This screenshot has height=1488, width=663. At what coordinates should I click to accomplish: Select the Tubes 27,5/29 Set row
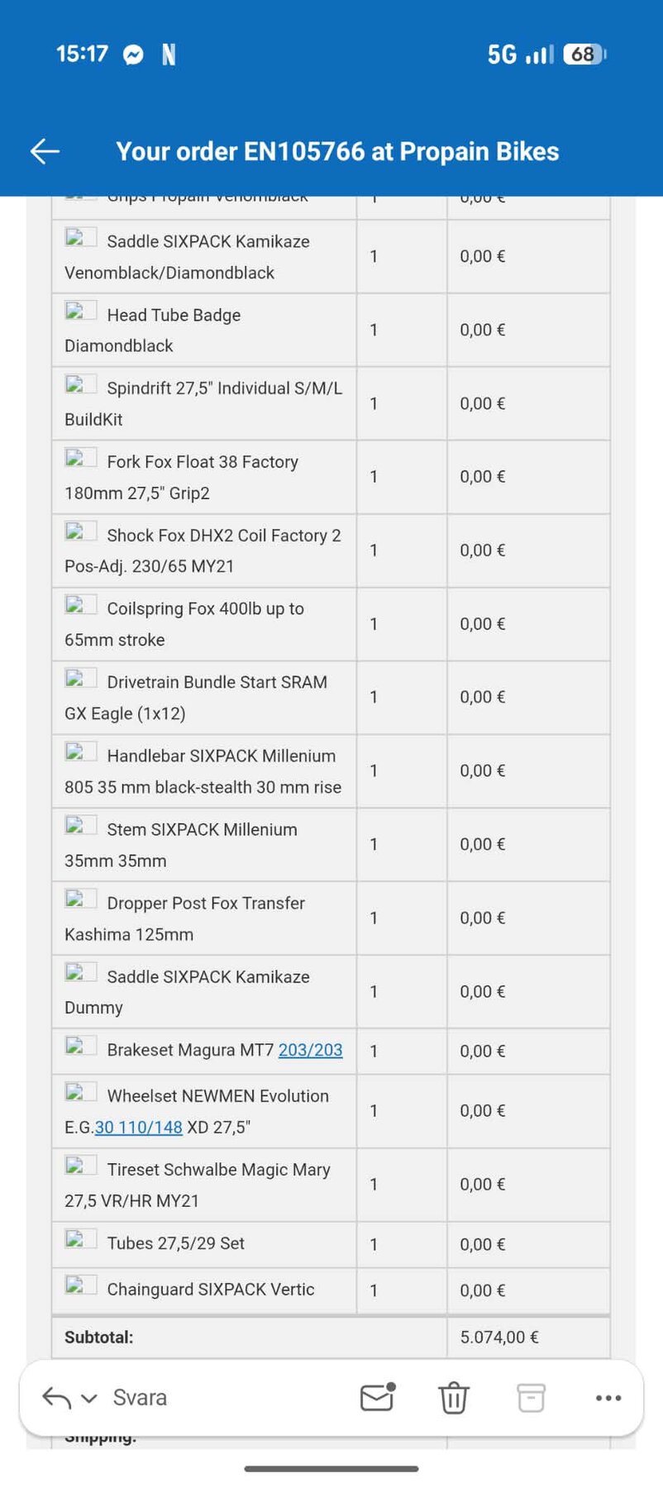point(331,1244)
